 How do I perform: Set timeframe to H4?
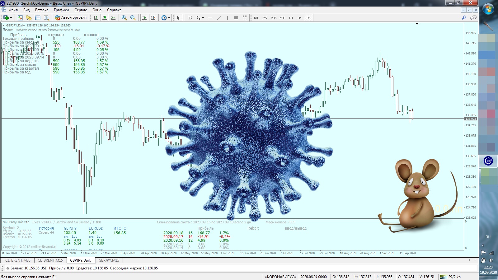[x=299, y=18]
